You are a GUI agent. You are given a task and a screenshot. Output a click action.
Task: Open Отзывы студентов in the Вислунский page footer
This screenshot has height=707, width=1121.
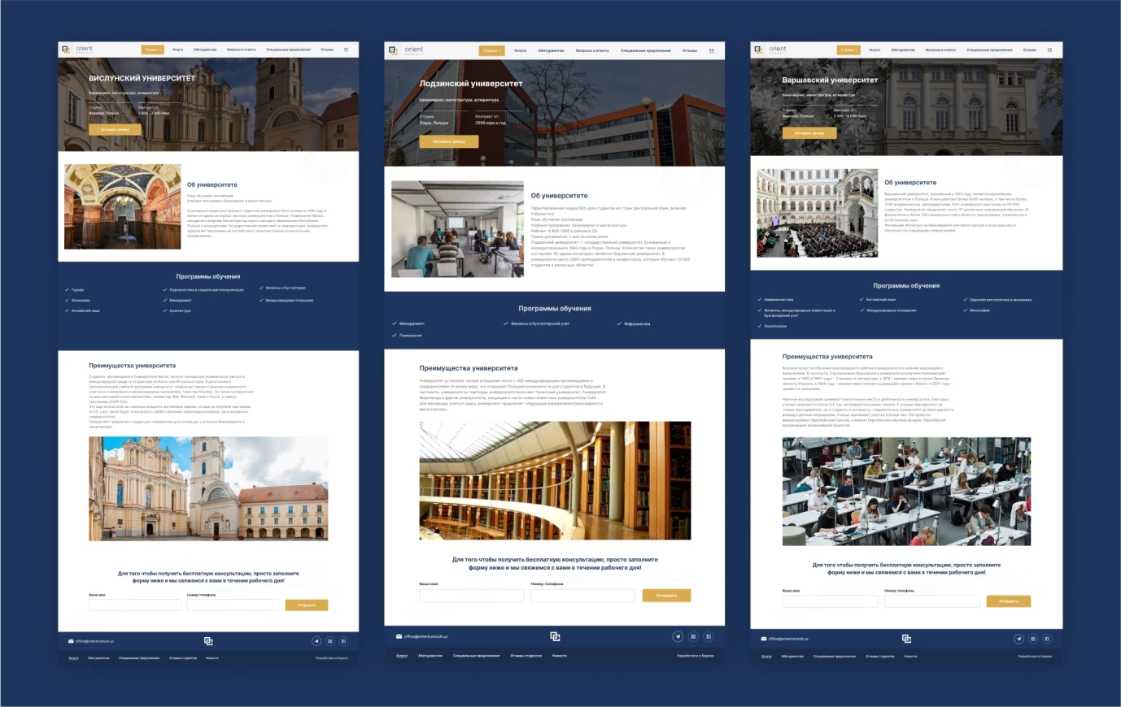point(183,657)
